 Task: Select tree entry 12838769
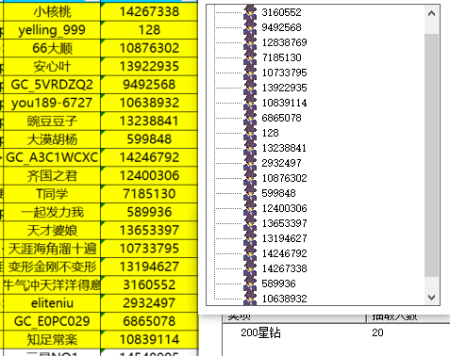(x=285, y=42)
